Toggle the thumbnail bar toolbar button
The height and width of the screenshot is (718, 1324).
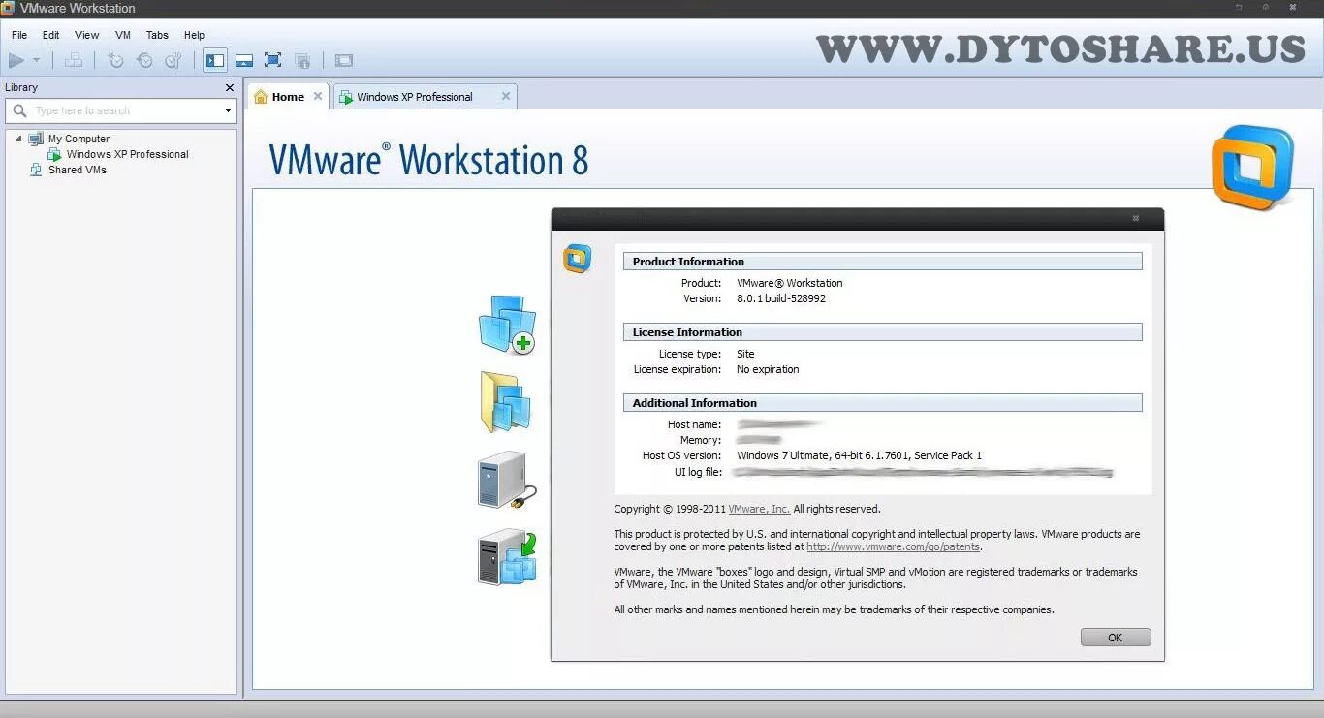click(244, 60)
